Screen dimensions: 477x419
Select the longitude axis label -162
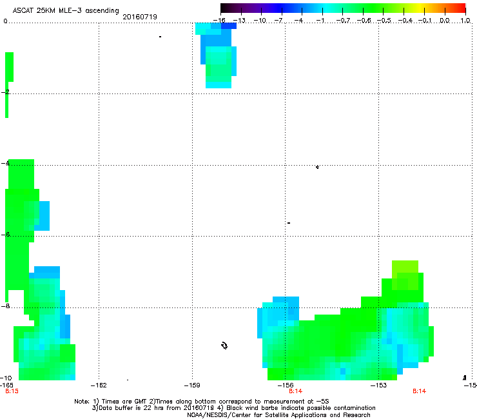99,385
